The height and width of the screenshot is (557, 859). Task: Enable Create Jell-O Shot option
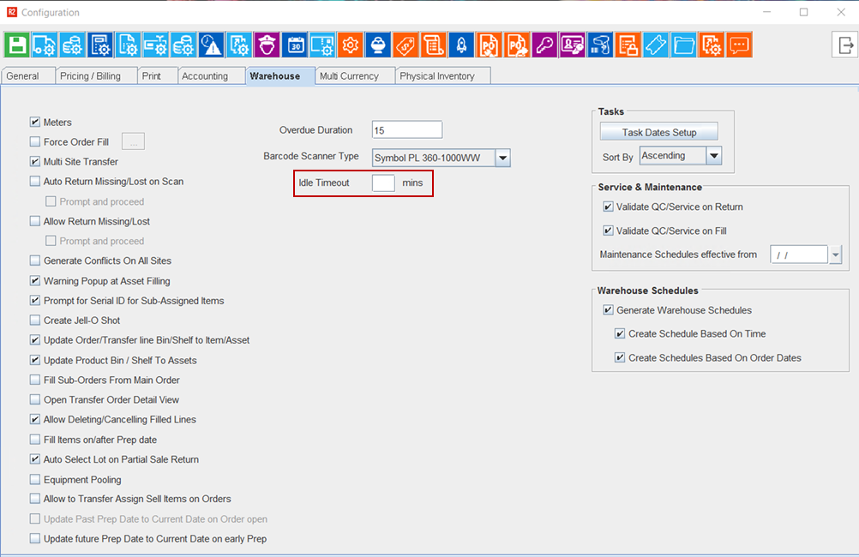click(35, 320)
